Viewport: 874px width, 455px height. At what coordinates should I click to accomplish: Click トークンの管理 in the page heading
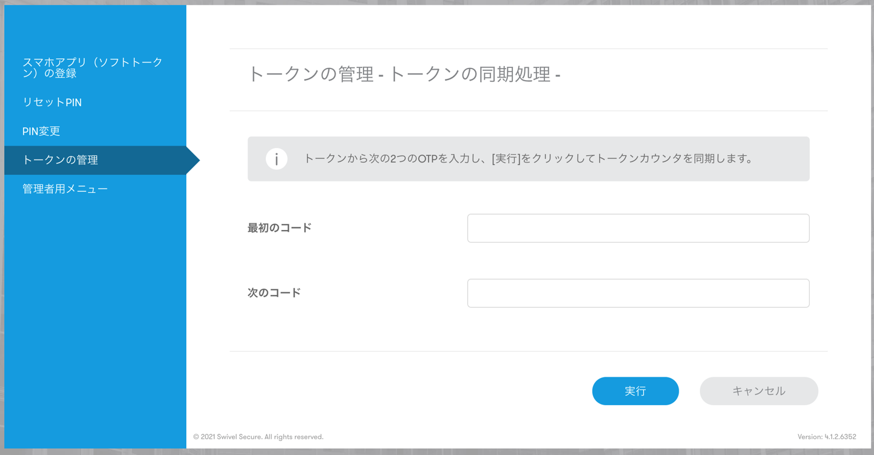(311, 75)
